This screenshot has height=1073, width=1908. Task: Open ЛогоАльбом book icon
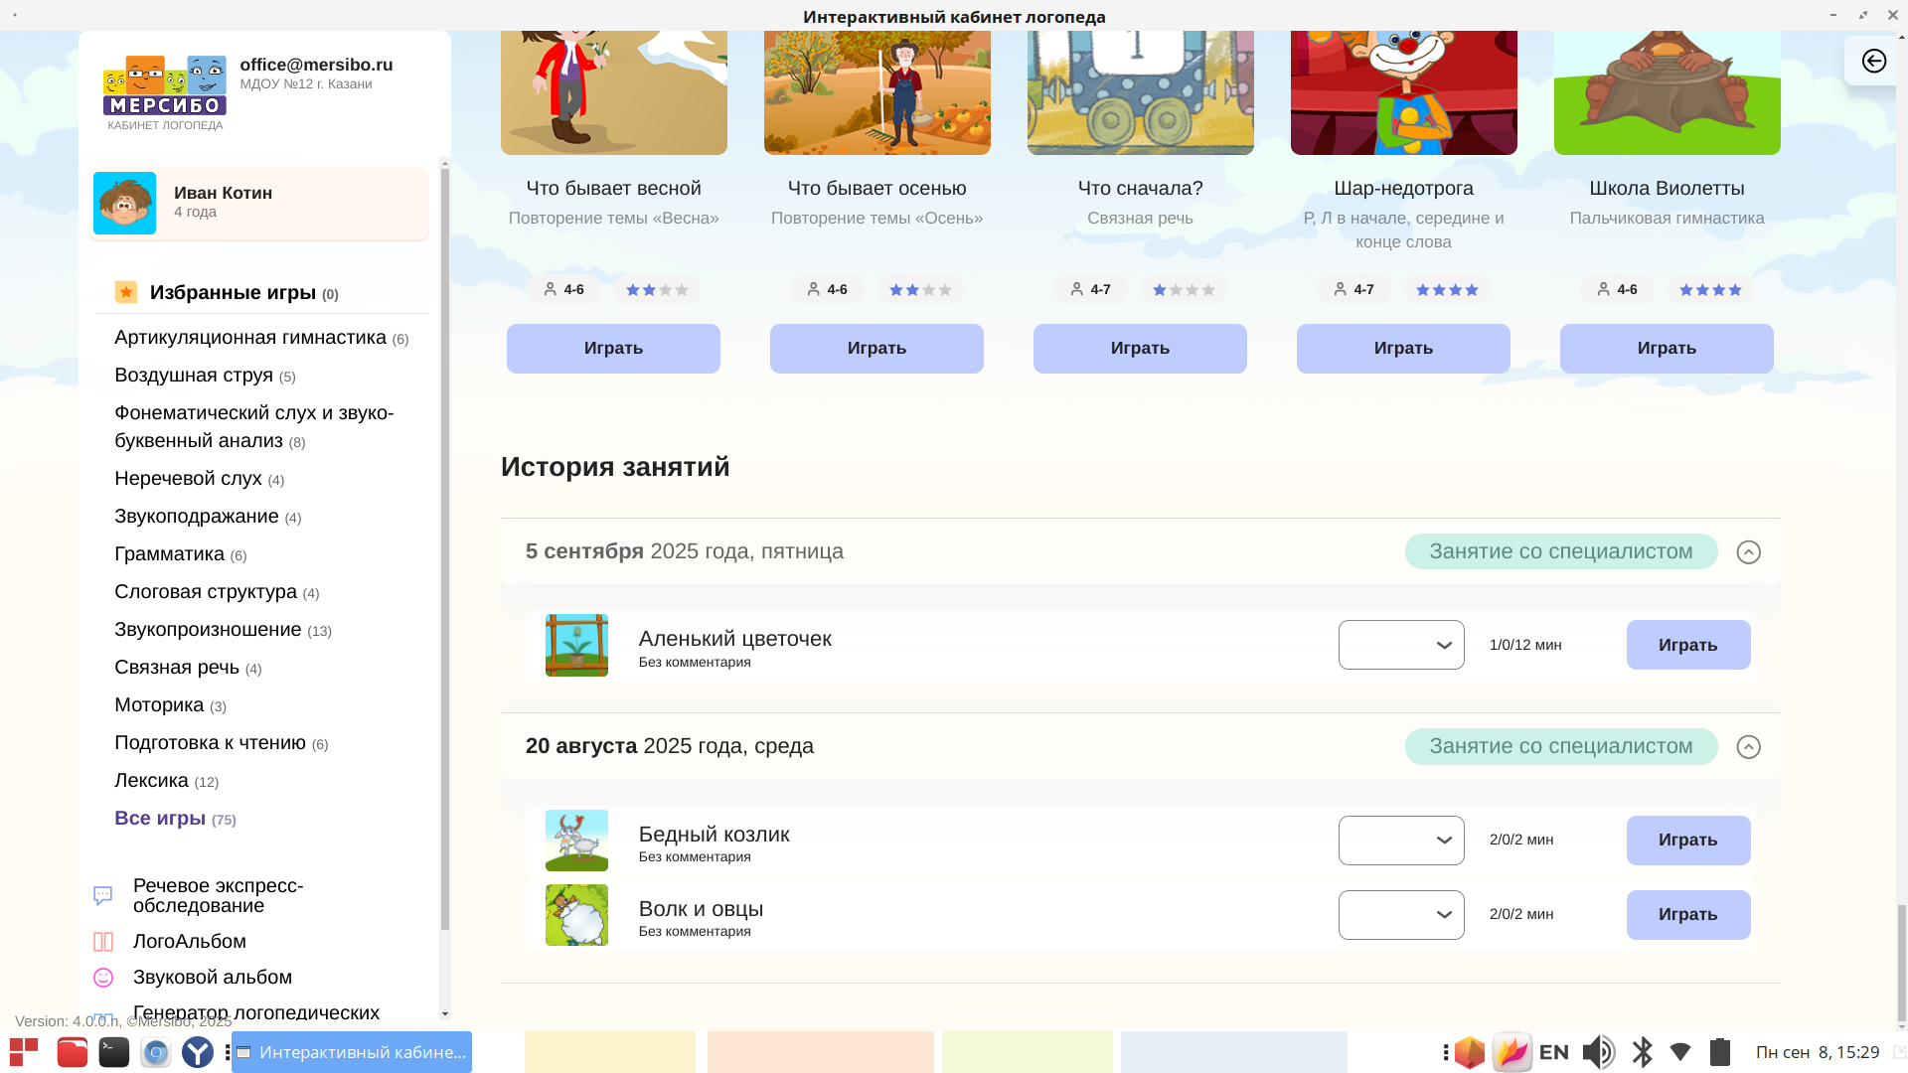[103, 941]
